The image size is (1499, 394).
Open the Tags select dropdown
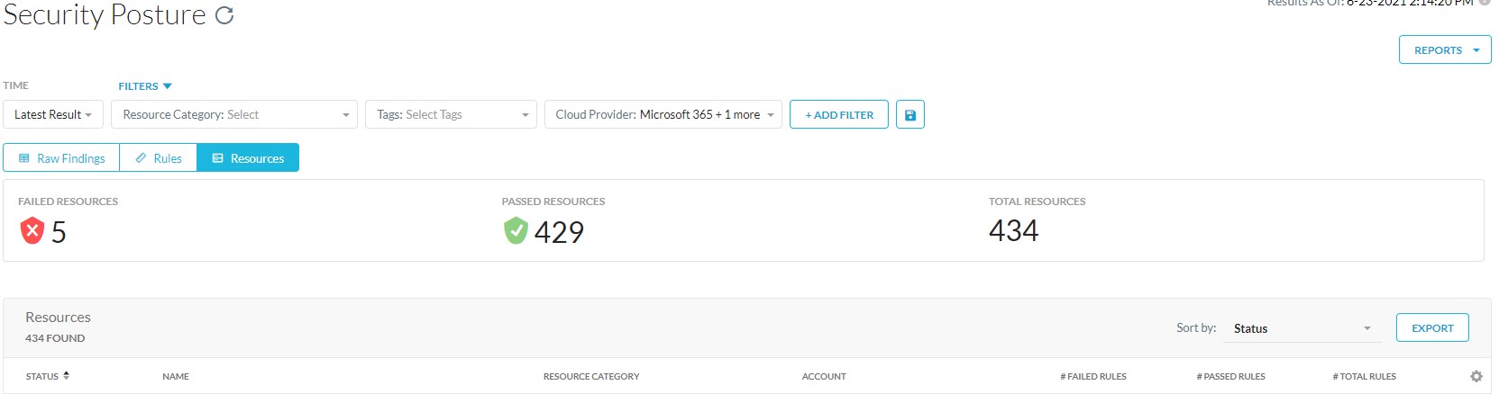point(451,114)
